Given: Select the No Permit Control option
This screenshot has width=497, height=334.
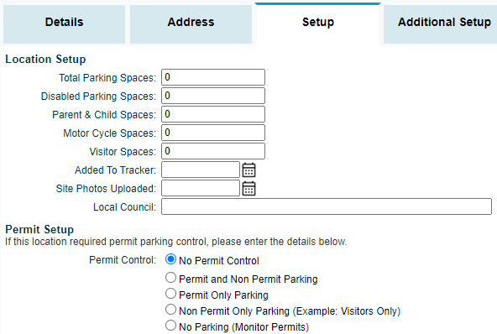Looking at the screenshot, I should point(170,259).
